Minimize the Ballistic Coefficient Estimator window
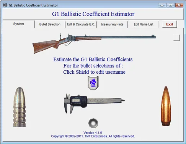186x144 pixels. click(162, 5)
